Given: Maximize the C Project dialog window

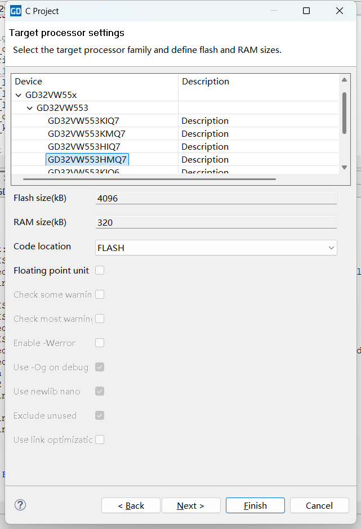Looking at the screenshot, I should (x=306, y=11).
